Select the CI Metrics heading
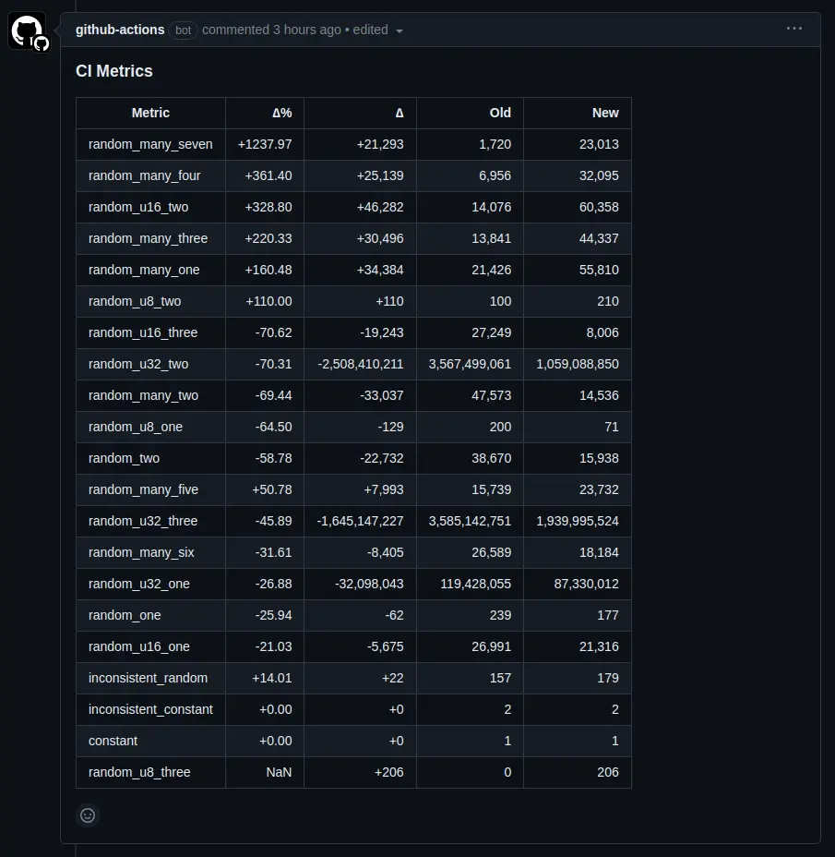Viewport: 835px width, 857px height. click(114, 71)
